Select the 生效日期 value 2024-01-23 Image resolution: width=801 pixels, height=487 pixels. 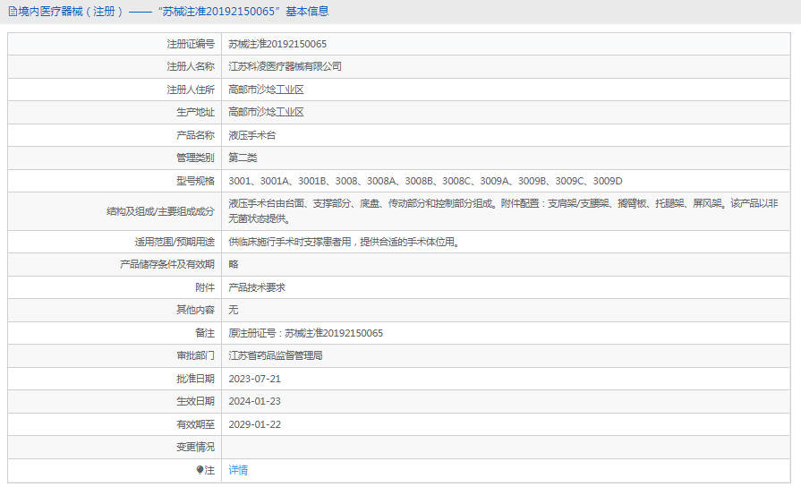(x=254, y=401)
